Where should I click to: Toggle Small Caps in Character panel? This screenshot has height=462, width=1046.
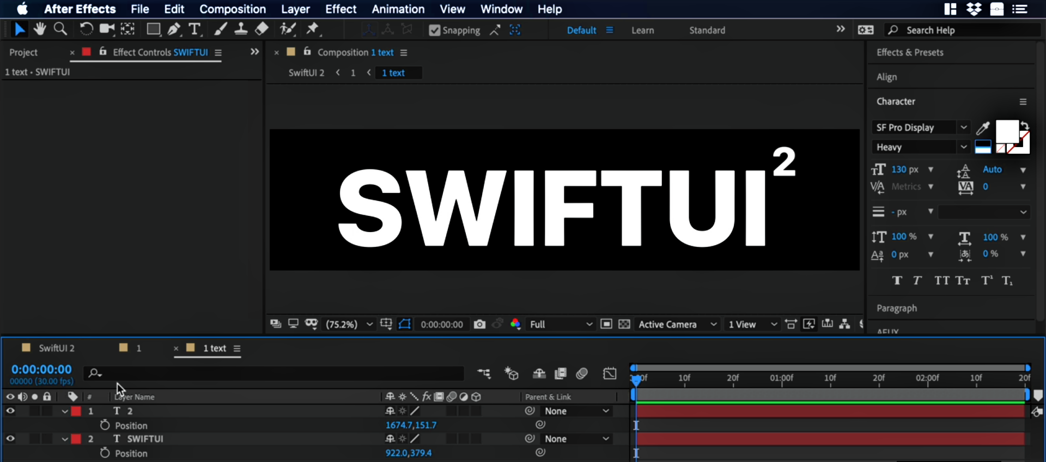point(963,281)
